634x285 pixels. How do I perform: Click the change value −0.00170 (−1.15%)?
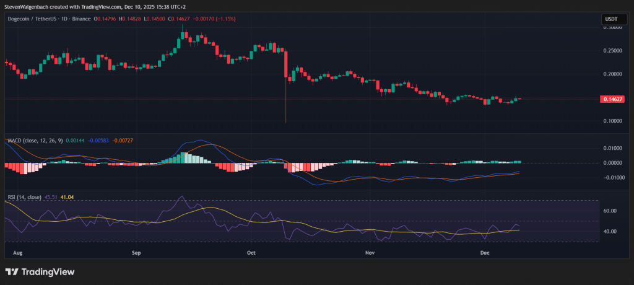[214, 19]
